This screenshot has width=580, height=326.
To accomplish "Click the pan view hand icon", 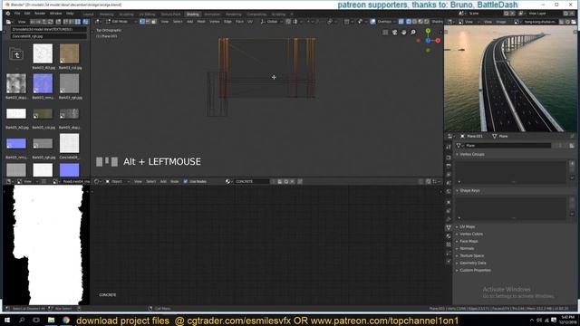I will (x=403, y=33).
